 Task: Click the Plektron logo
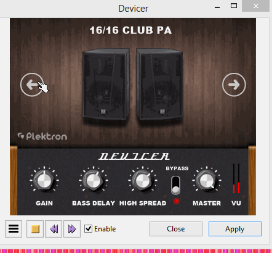coord(42,136)
